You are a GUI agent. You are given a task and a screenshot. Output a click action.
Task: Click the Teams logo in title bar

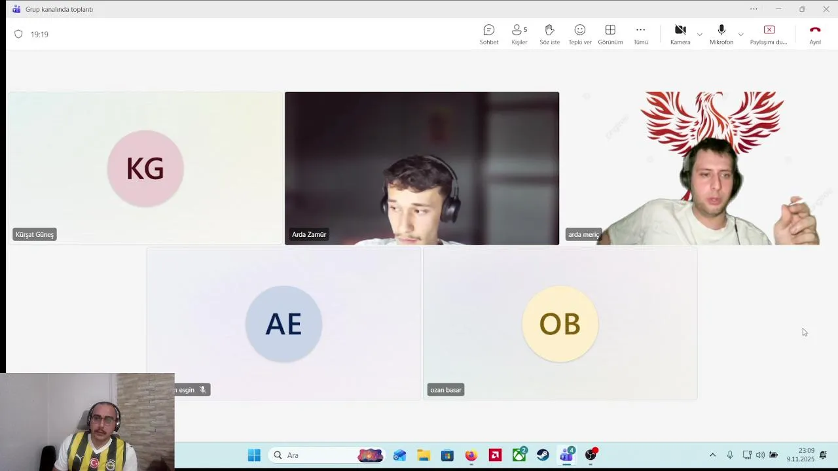16,9
